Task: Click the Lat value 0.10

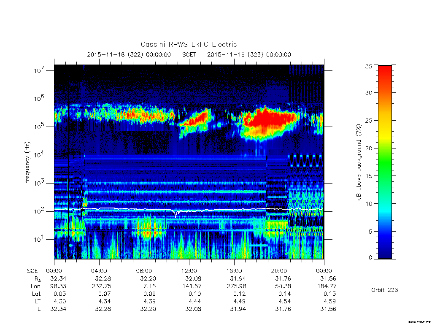Action: coord(195,294)
